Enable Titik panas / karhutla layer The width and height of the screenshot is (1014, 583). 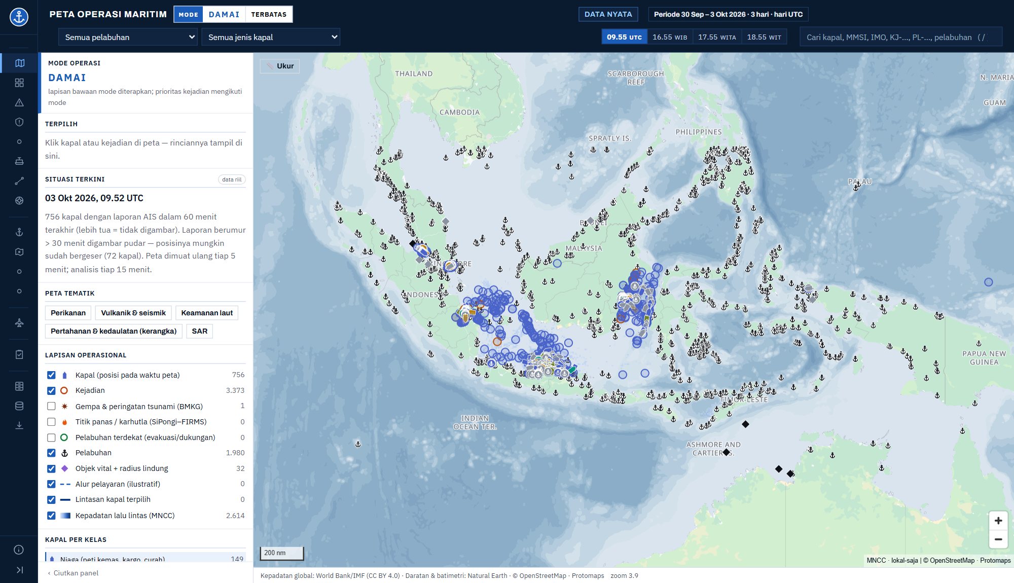pos(51,422)
